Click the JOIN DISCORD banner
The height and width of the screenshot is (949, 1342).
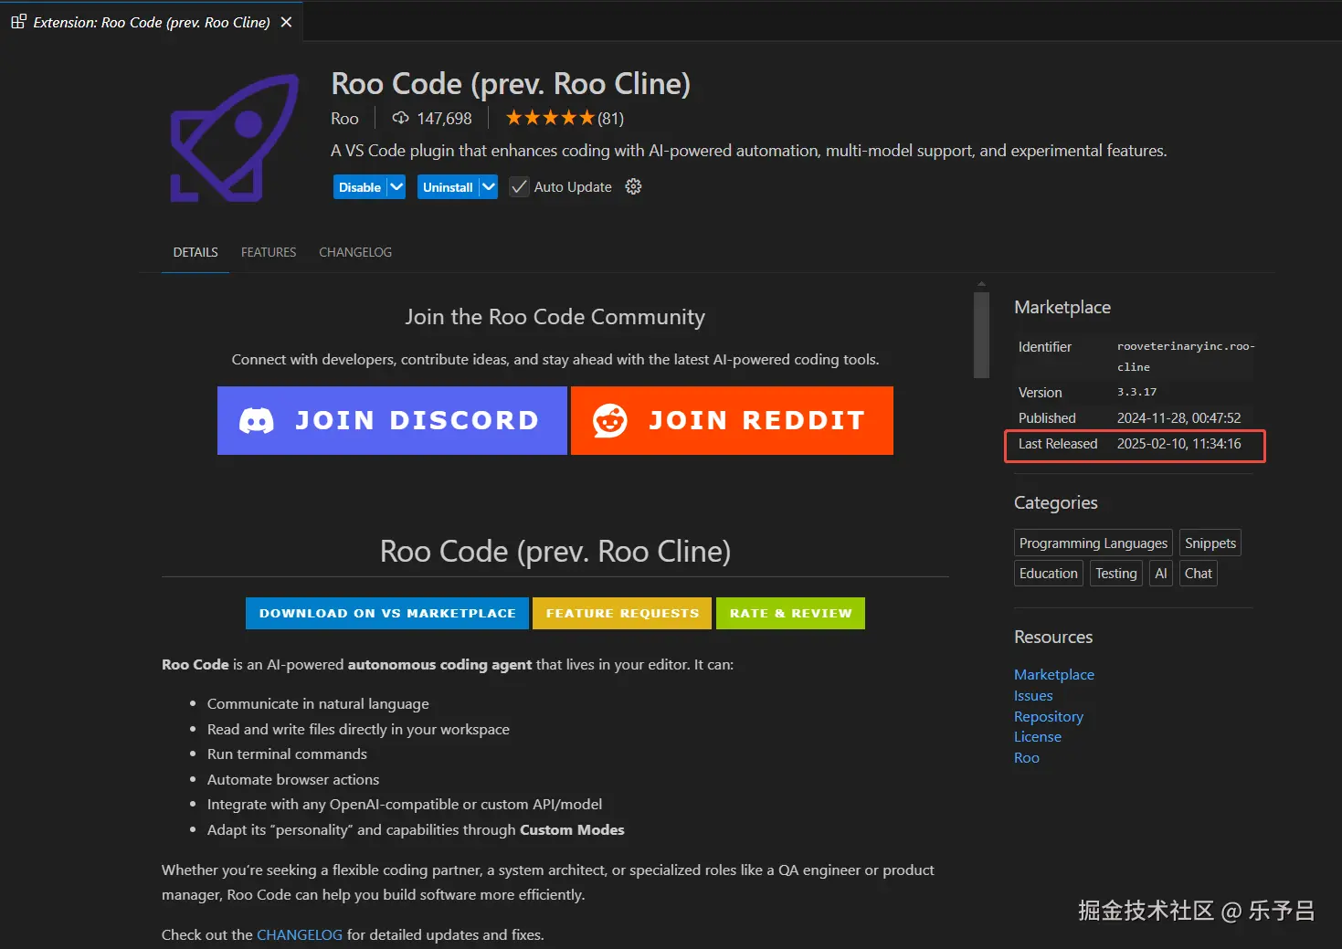click(x=392, y=420)
